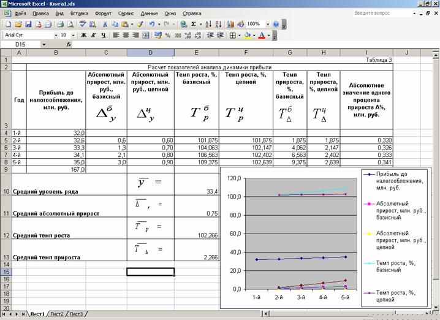Select cell value 109,375
The height and width of the screenshot is (320, 440).
click(x=197, y=162)
